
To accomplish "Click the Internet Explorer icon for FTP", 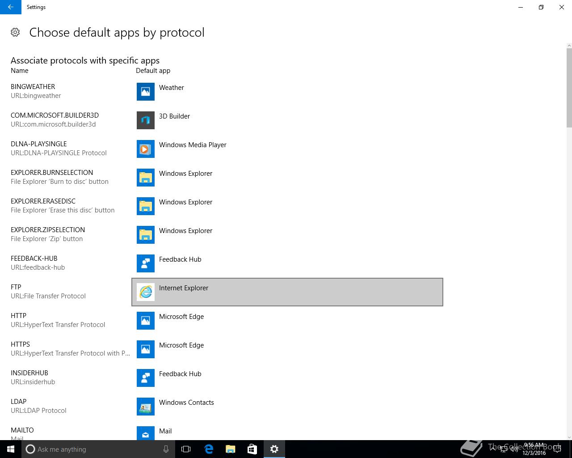I will point(146,292).
